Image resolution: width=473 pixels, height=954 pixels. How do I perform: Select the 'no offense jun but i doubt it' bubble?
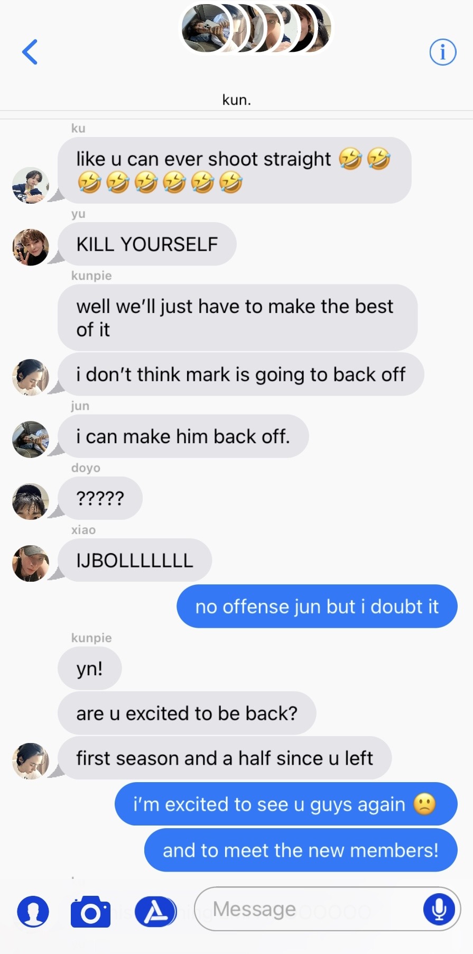(317, 606)
